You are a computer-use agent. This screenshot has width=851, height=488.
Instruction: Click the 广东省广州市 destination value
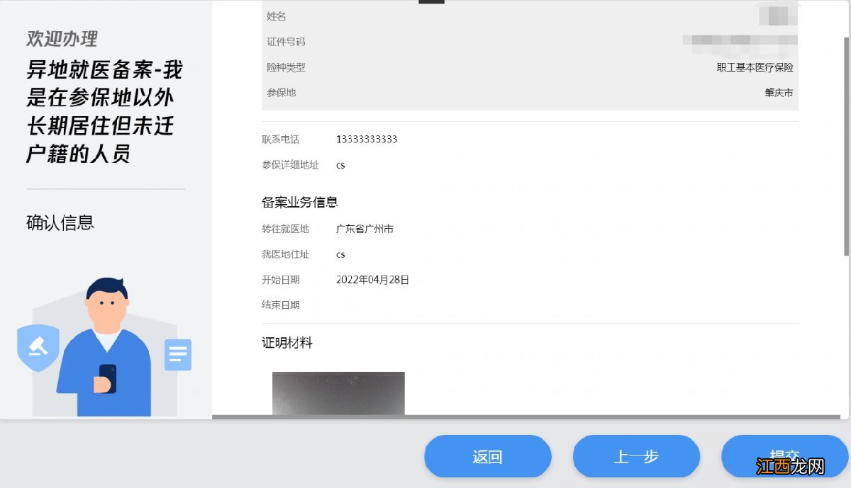click(366, 229)
